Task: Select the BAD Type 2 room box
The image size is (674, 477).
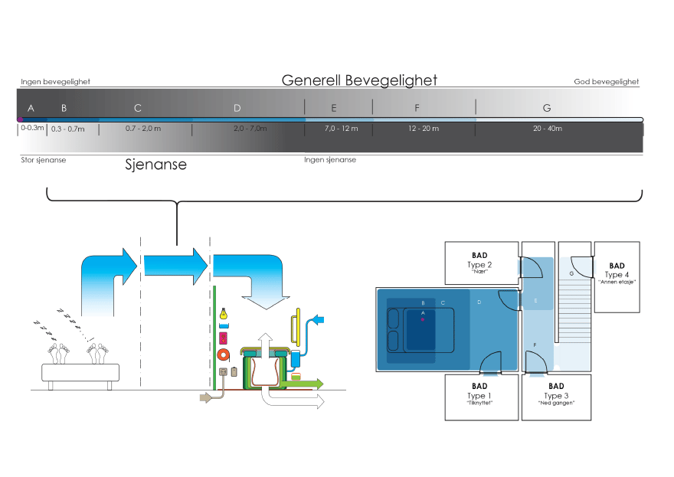Action: tap(479, 264)
